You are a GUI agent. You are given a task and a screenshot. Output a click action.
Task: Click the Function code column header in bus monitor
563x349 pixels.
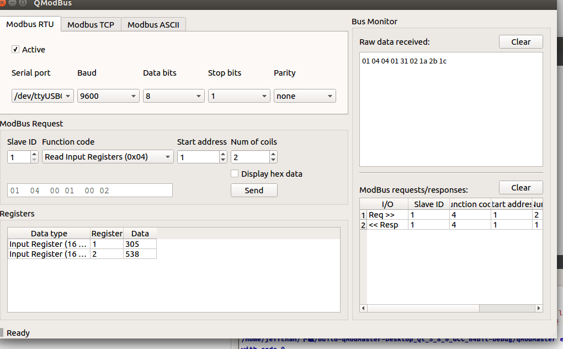(470, 204)
